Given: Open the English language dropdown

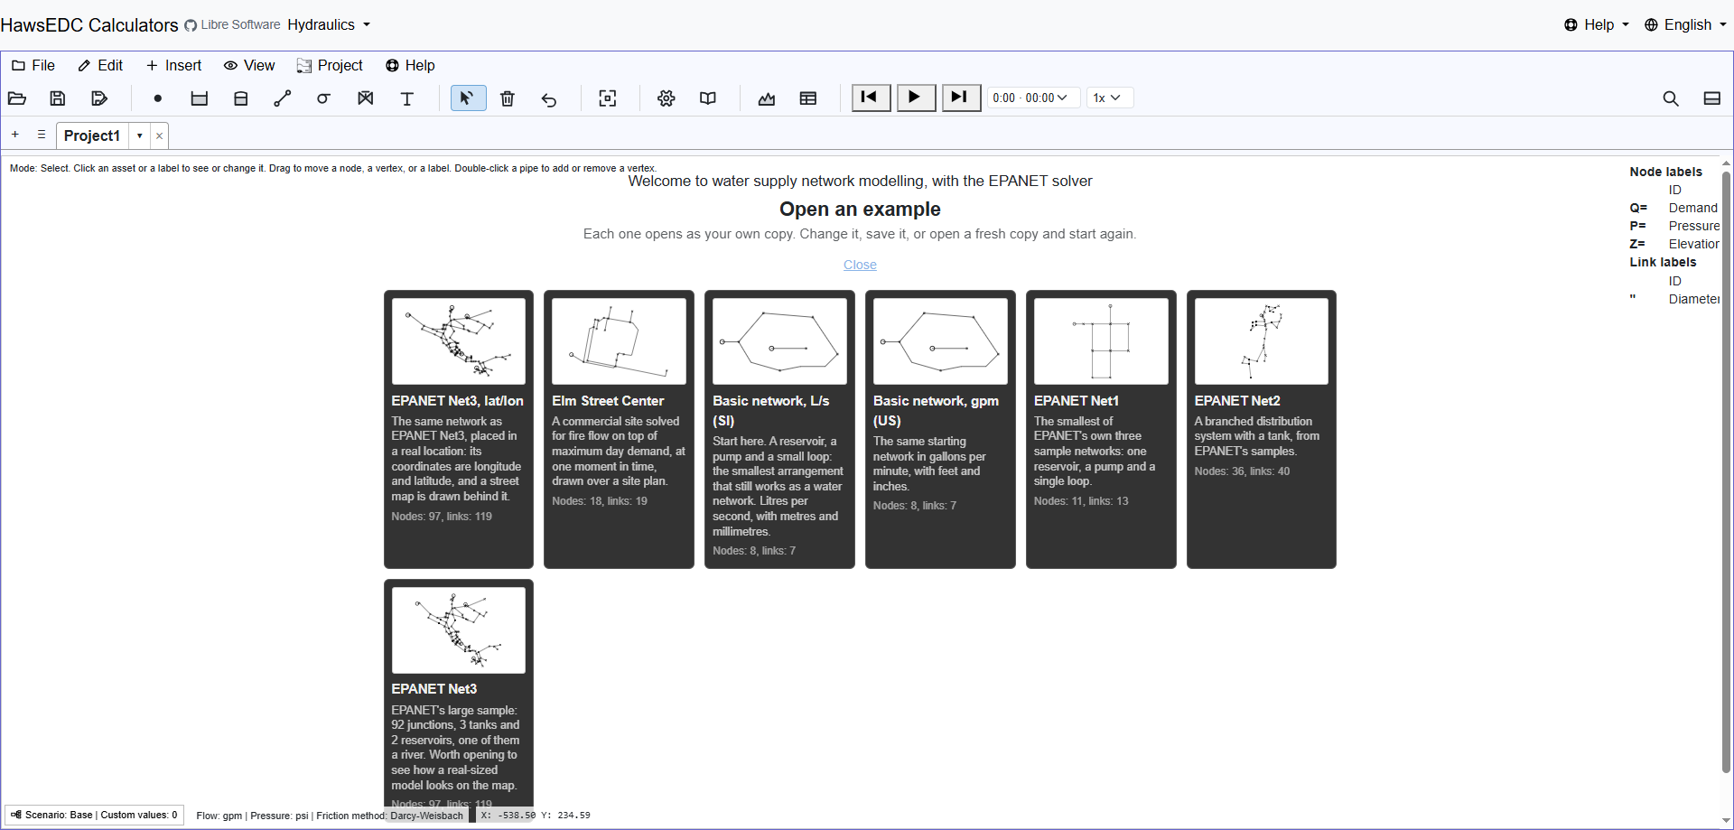Looking at the screenshot, I should tap(1685, 25).
